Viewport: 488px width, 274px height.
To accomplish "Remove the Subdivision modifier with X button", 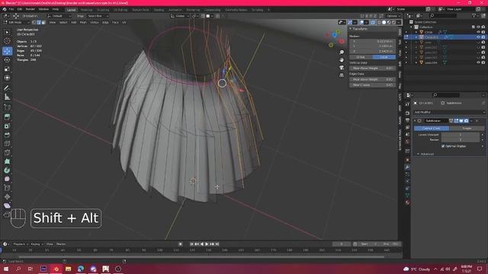I will tap(477, 120).
